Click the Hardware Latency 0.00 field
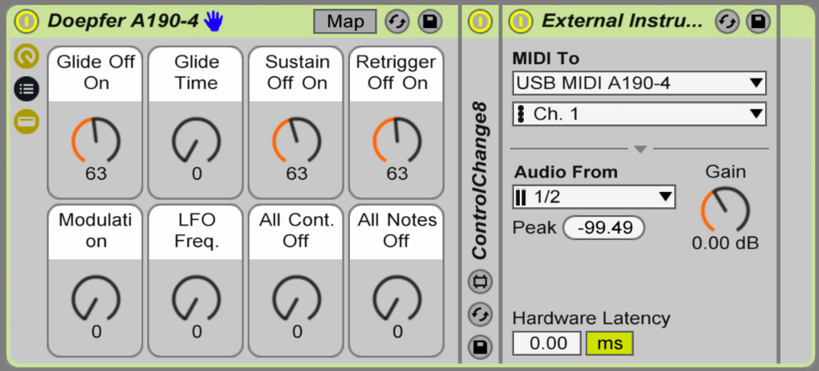Screen dimensions: 819x371 tap(546, 344)
